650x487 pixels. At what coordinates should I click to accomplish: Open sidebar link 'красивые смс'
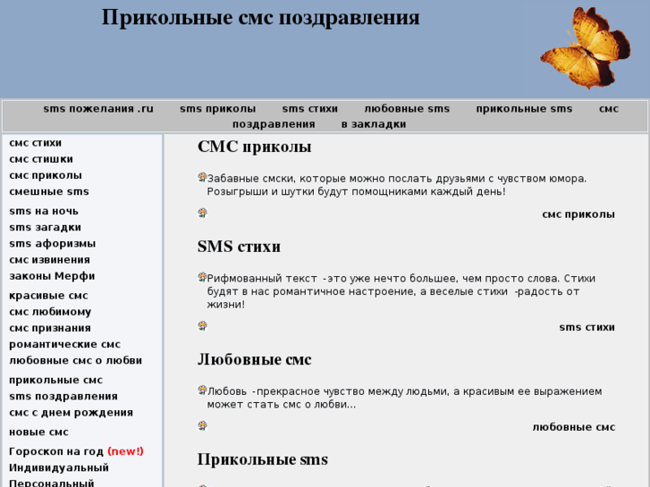point(48,296)
